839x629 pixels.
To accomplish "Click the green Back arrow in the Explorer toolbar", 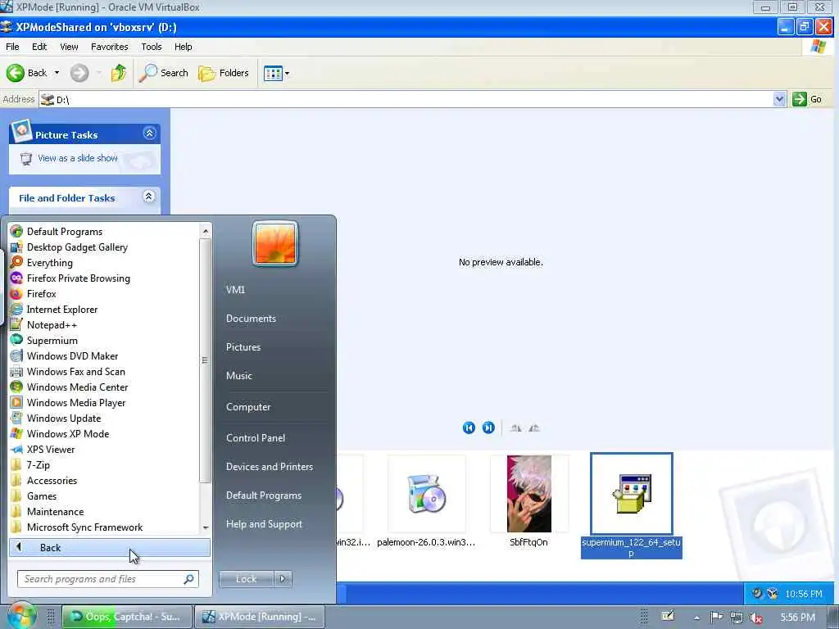I will point(16,73).
